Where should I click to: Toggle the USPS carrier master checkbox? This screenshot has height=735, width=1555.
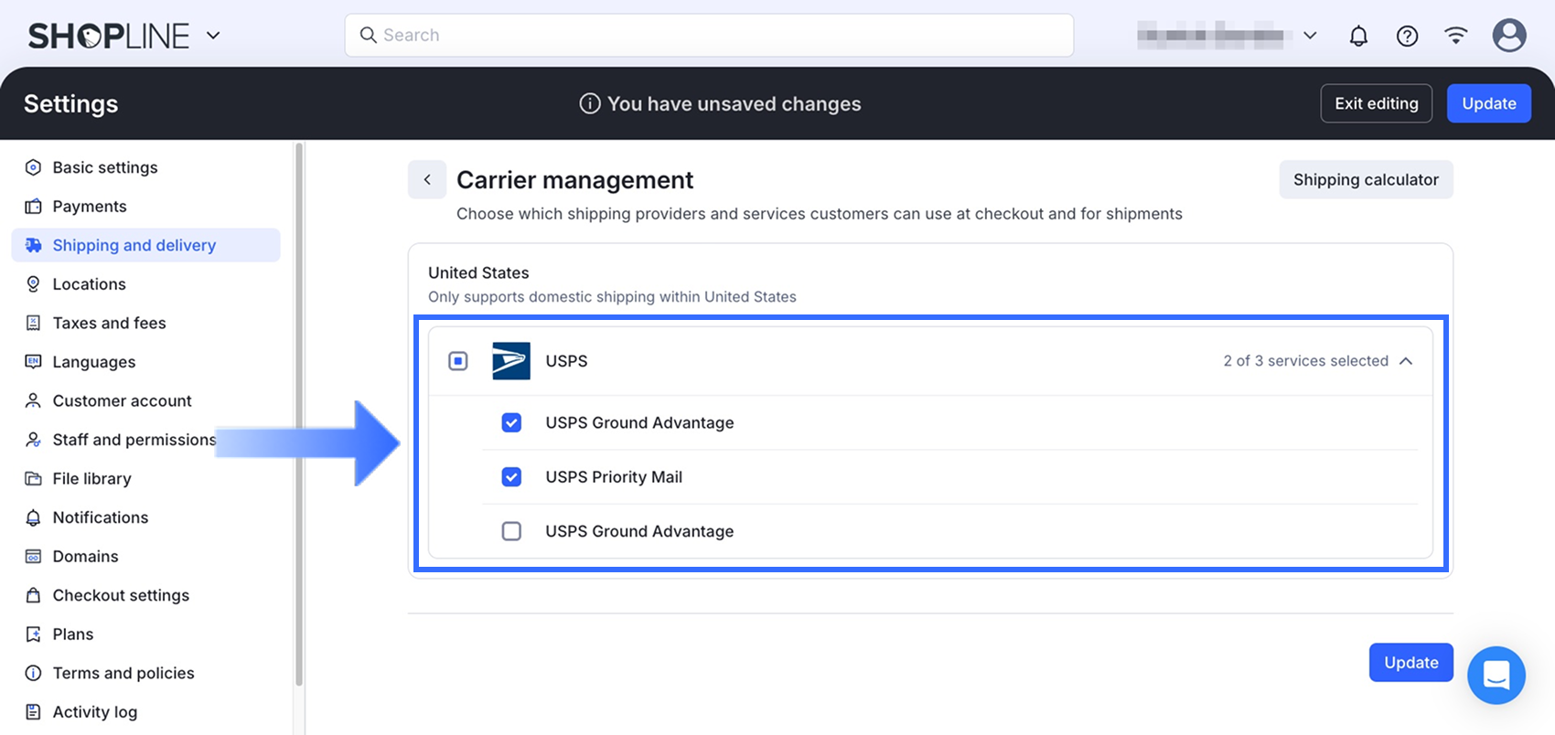tap(458, 361)
